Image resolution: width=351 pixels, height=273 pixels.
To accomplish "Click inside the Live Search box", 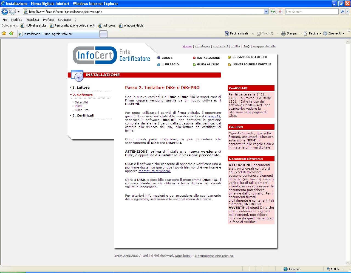I will pyautogui.click(x=312, y=12).
